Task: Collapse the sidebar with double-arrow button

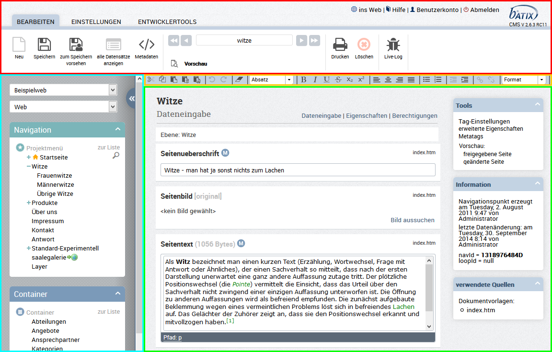Action: coord(131,99)
